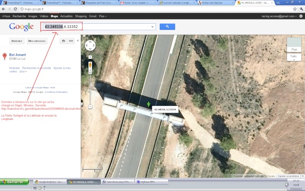Open a new browser tab
The height and width of the screenshot is (191, 305).
tap(278, 3)
